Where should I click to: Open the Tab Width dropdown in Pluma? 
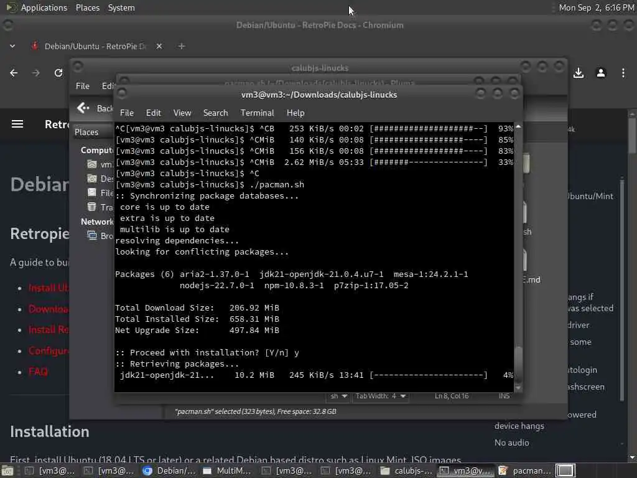pos(380,396)
